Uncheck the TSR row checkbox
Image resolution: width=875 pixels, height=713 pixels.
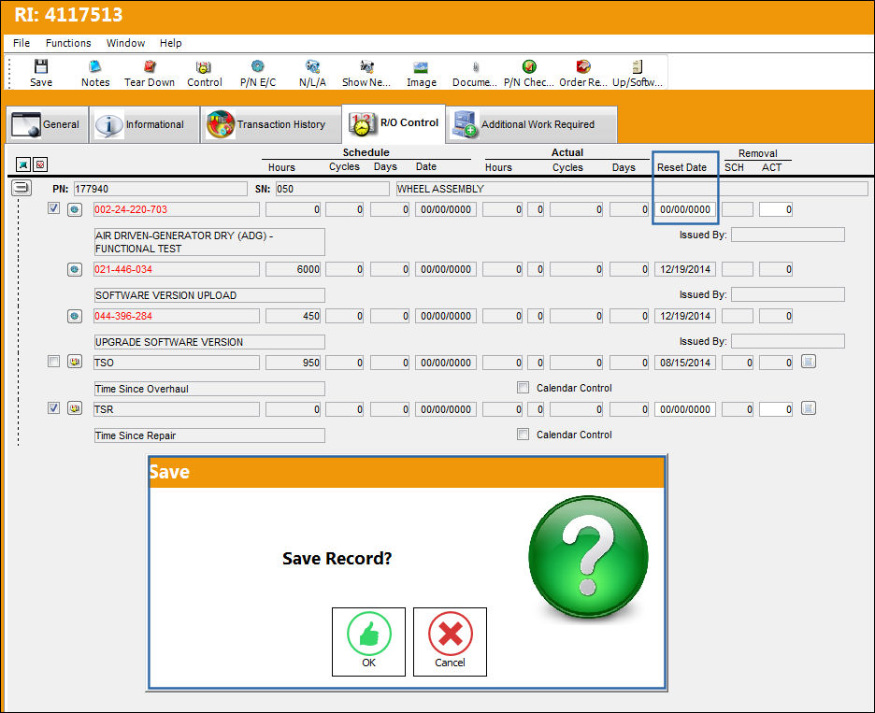[x=53, y=408]
